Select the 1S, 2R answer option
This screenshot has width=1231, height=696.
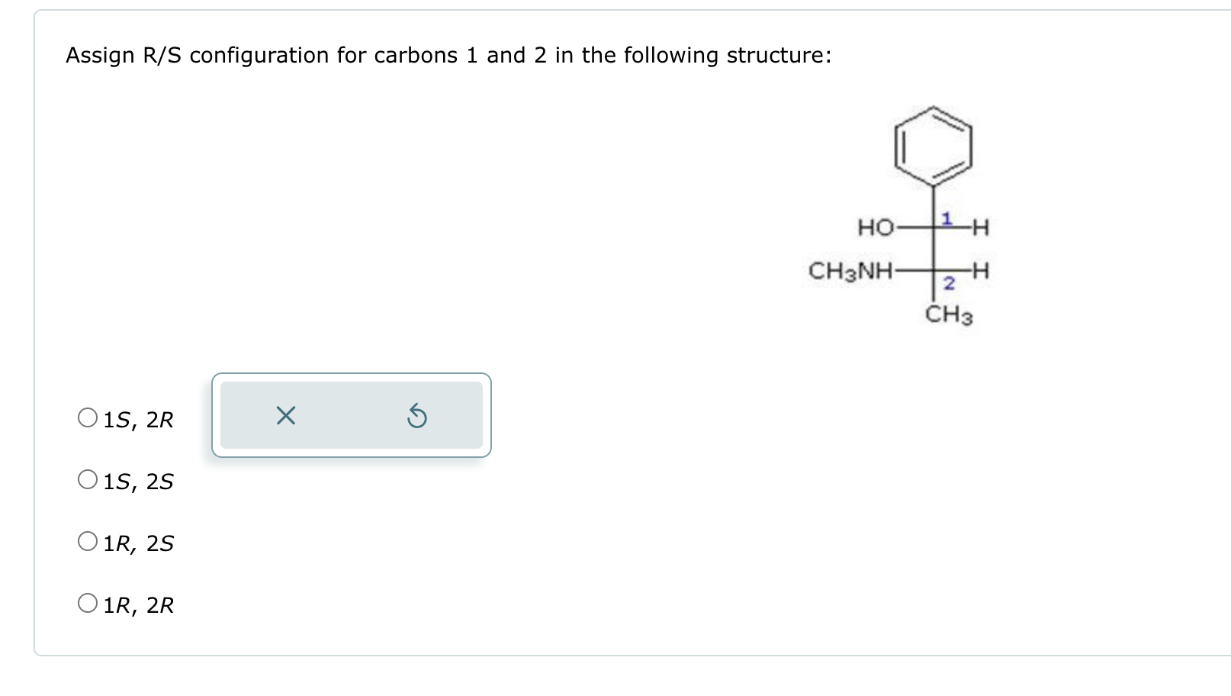tap(86, 417)
